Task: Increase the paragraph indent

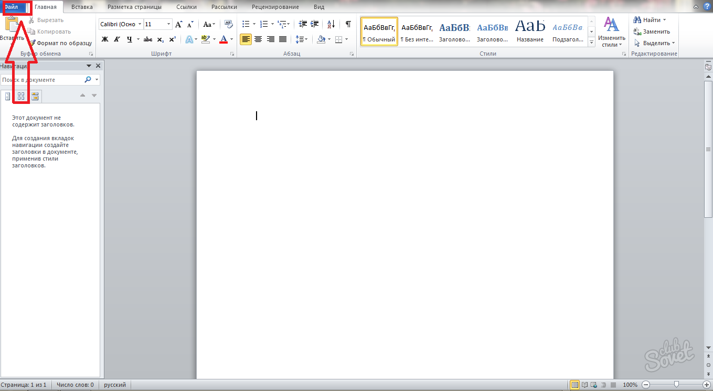Action: pos(315,24)
